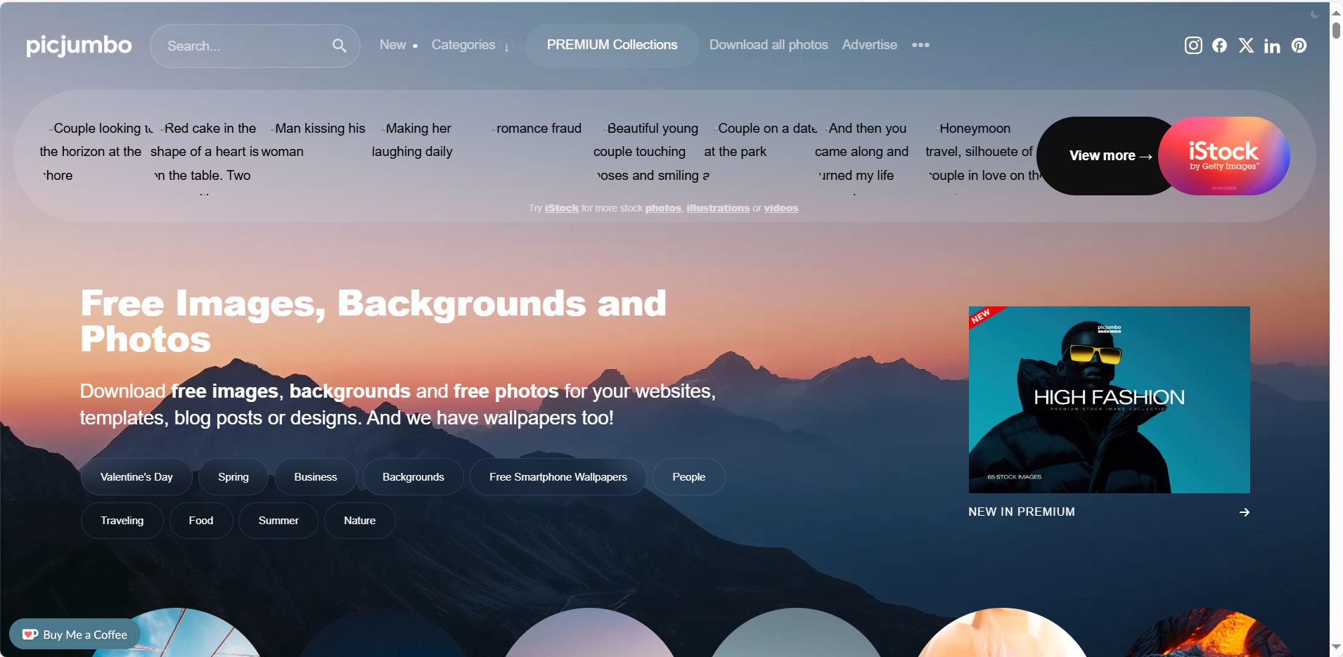The width and height of the screenshot is (1343, 657).
Task: Click Download all photos link
Action: coord(769,45)
